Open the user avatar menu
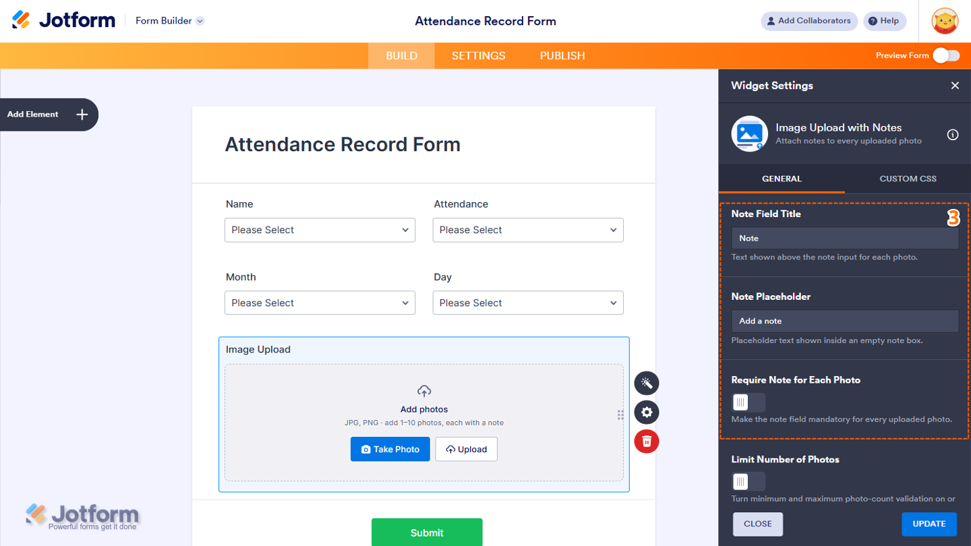Image resolution: width=971 pixels, height=546 pixels. [x=945, y=21]
